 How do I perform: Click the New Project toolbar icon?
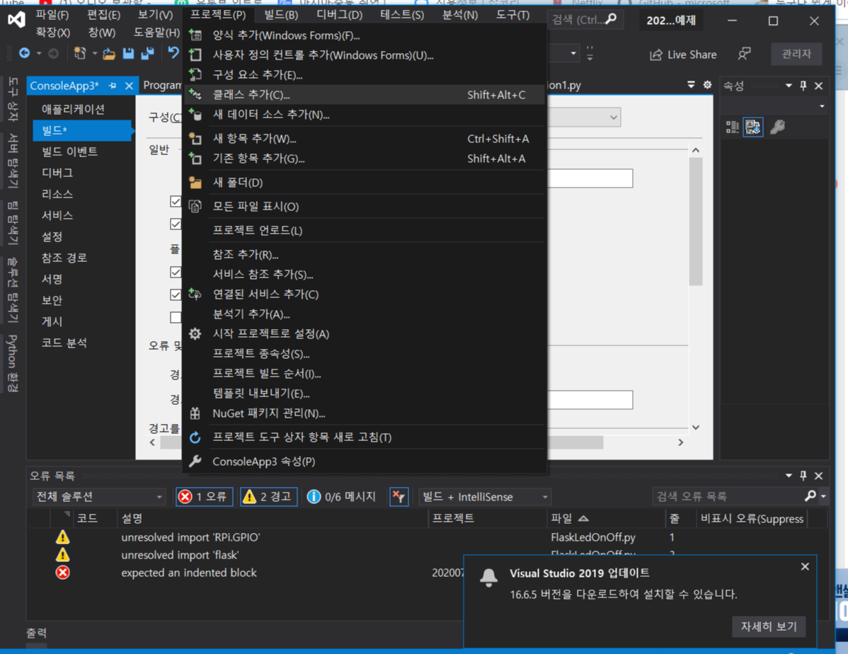(x=80, y=53)
